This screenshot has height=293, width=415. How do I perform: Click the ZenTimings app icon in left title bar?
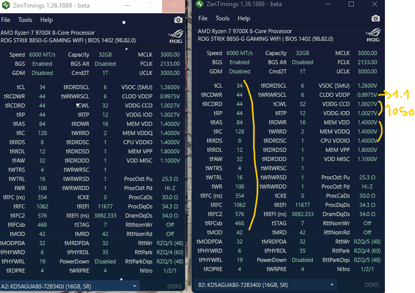(x=6, y=5)
